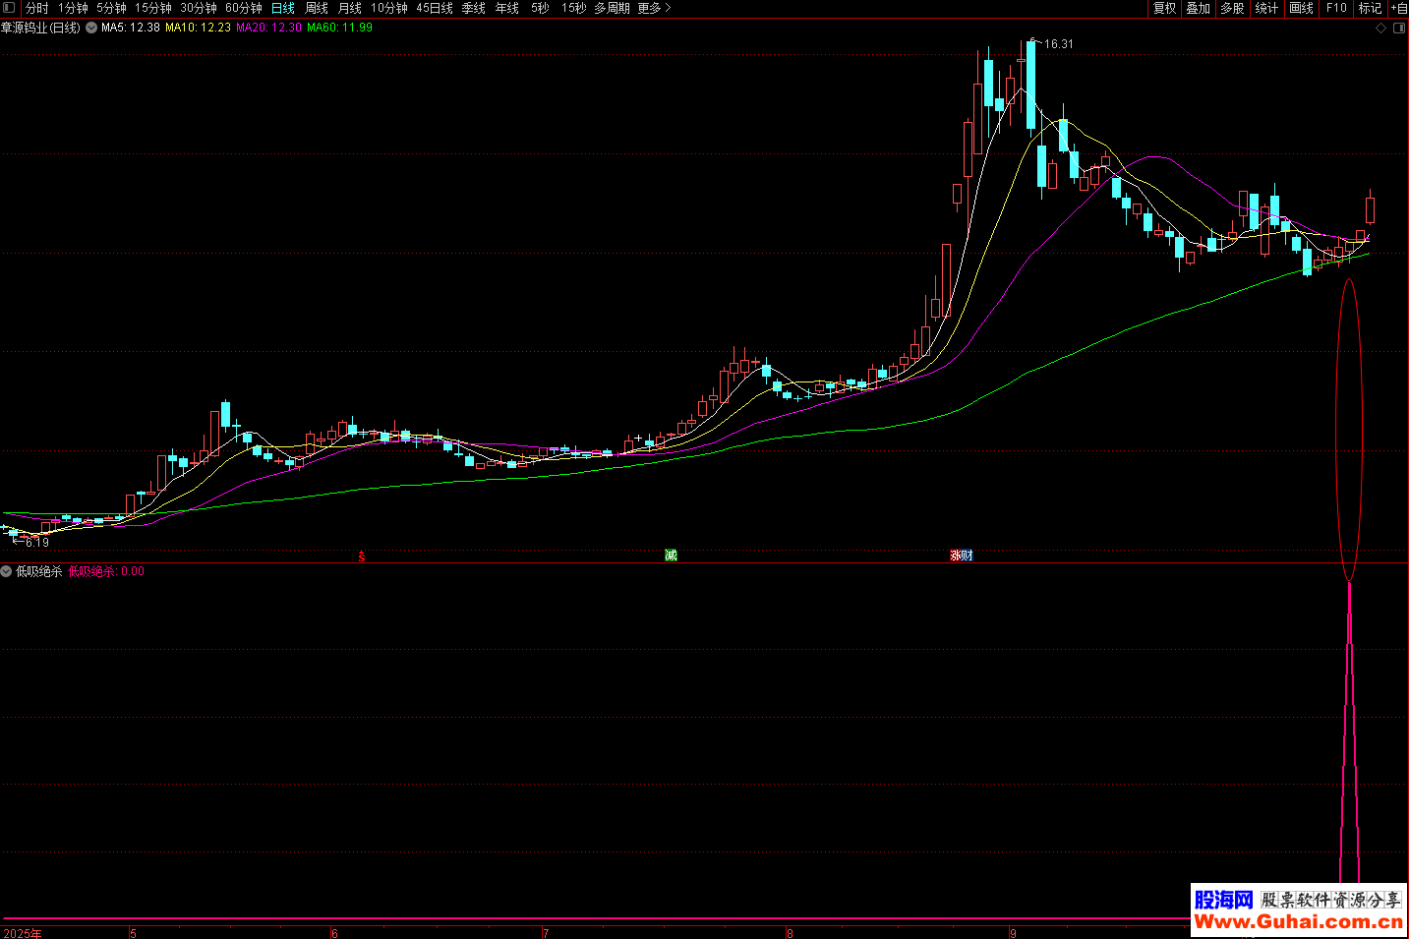Toggle 叠加 overlay option
The width and height of the screenshot is (1409, 939).
coord(1198,8)
